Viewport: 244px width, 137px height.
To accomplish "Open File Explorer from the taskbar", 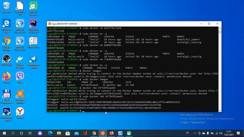I will click(59, 133).
